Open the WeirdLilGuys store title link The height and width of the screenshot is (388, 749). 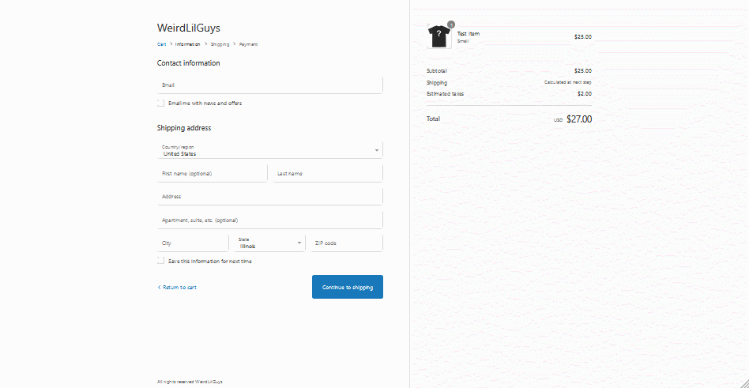point(189,28)
